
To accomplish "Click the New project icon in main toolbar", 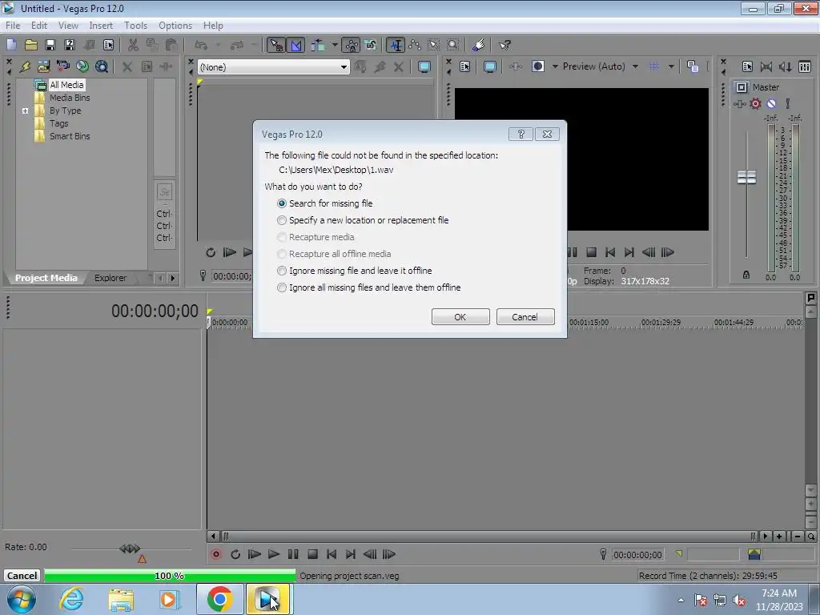I will [11, 45].
